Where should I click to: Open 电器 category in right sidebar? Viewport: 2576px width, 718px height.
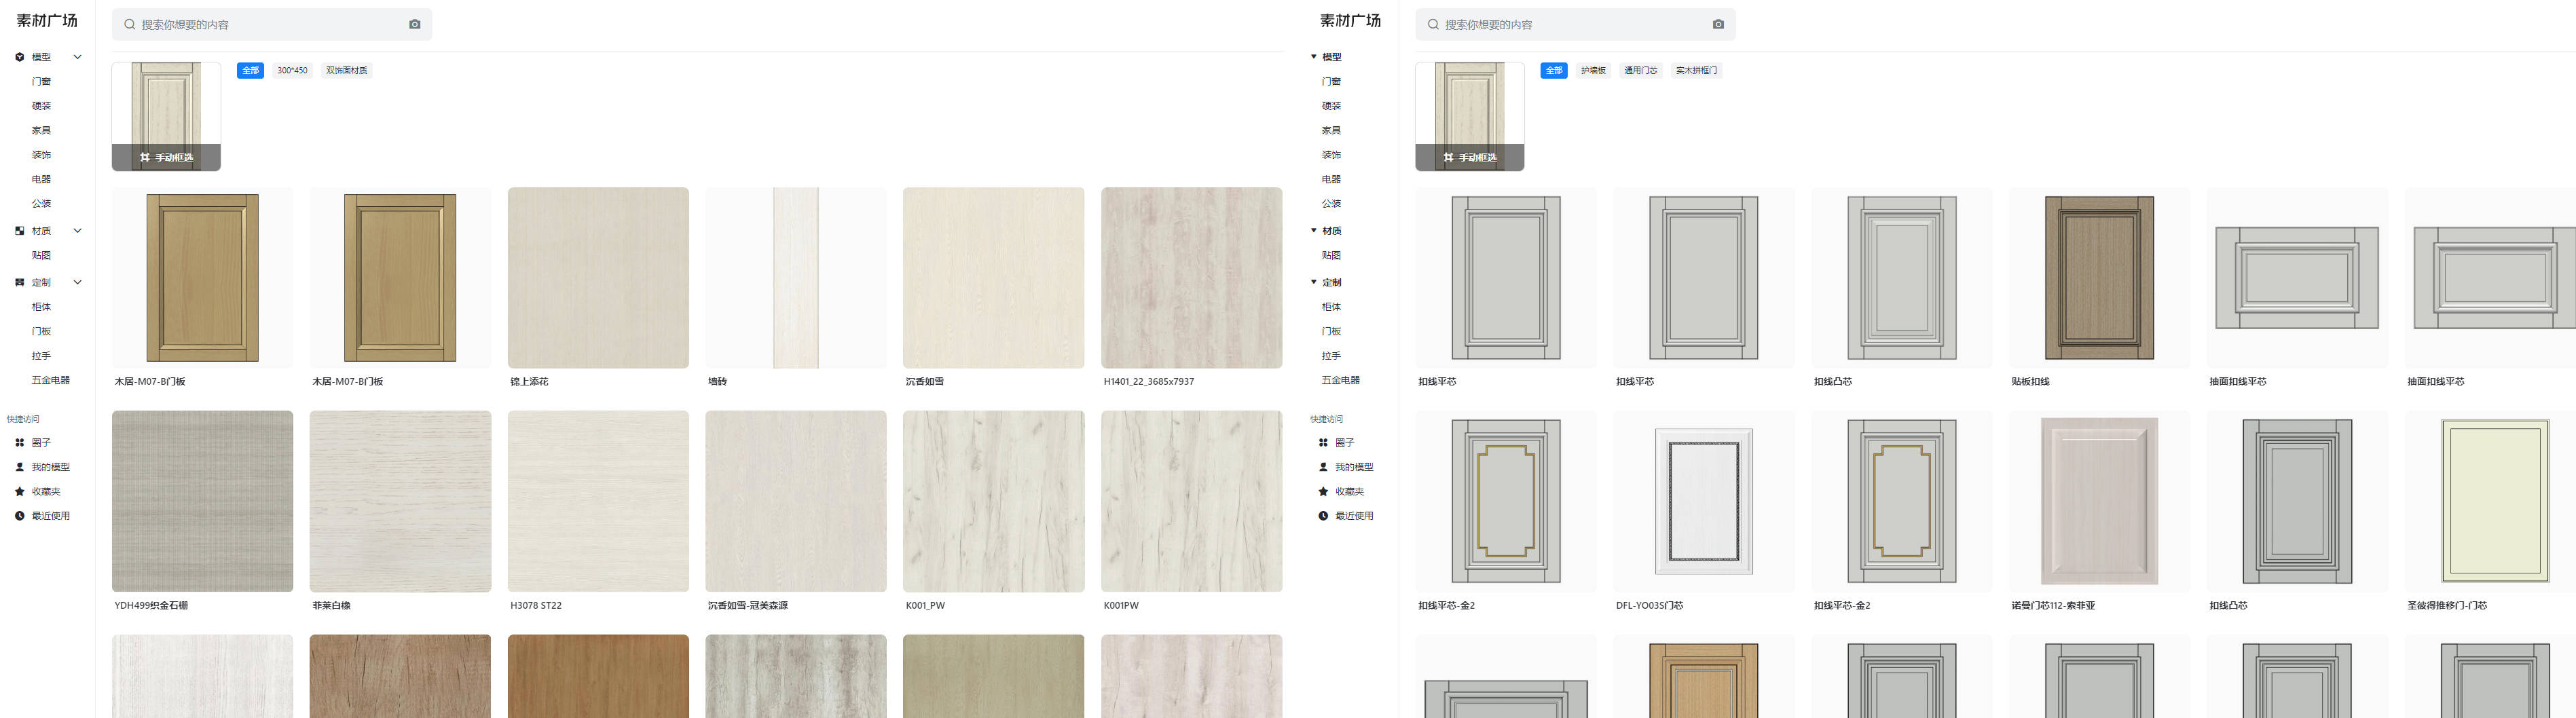[1331, 180]
